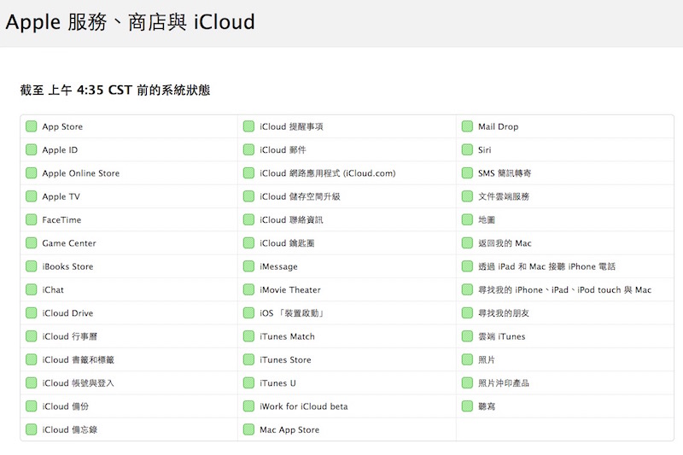683x455 pixels.
Task: Select the iCloud 鑰匙圈 label
Action: point(287,243)
